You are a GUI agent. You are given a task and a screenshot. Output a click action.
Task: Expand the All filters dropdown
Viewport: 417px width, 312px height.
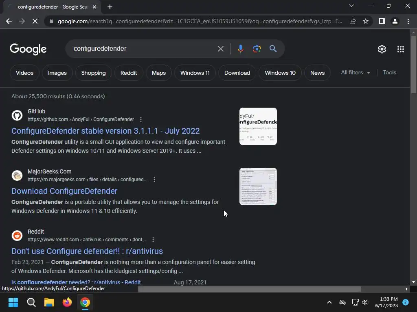pos(356,72)
